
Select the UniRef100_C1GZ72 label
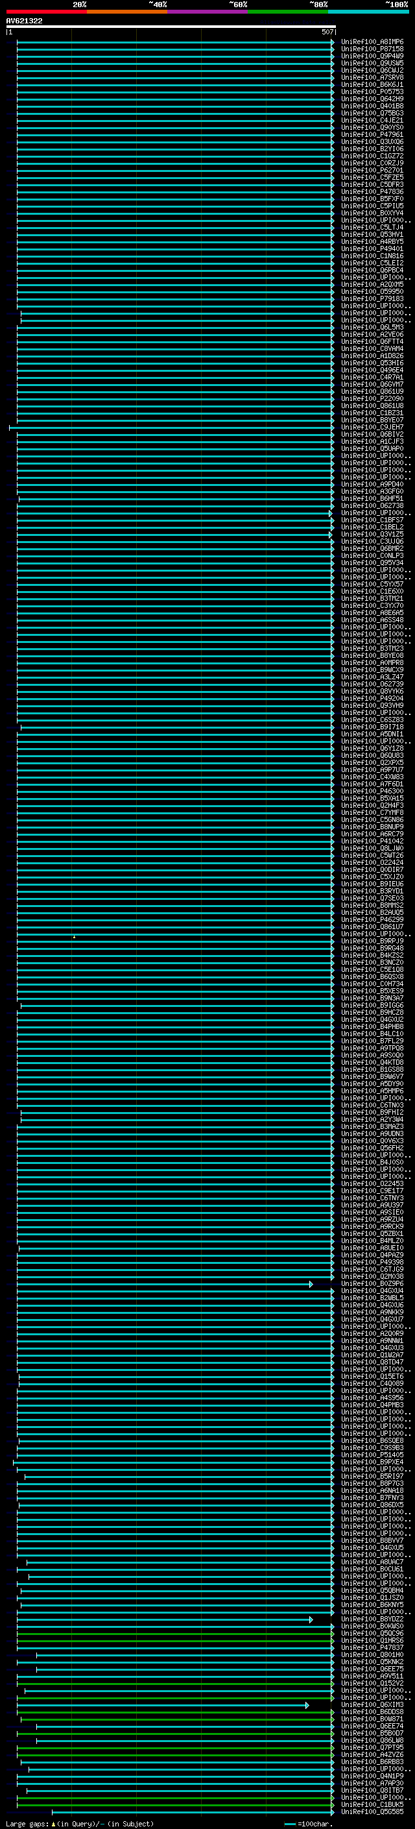coord(372,156)
